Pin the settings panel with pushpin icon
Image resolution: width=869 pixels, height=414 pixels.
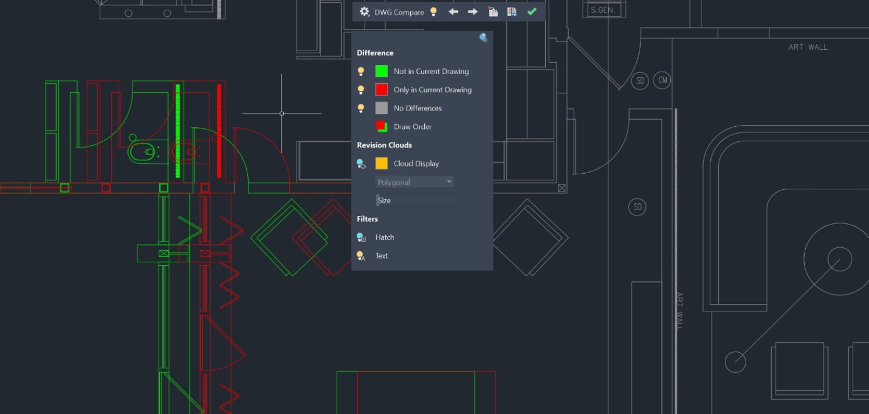click(483, 38)
